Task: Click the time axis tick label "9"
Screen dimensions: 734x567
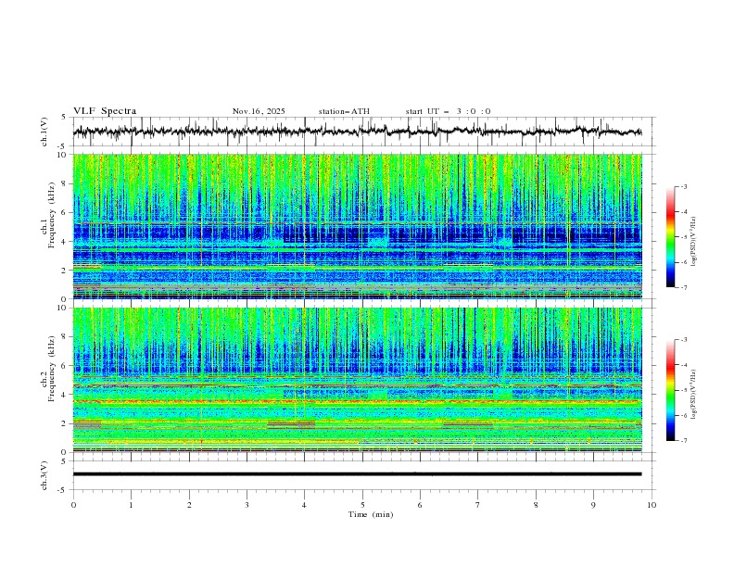Action: 593,505
